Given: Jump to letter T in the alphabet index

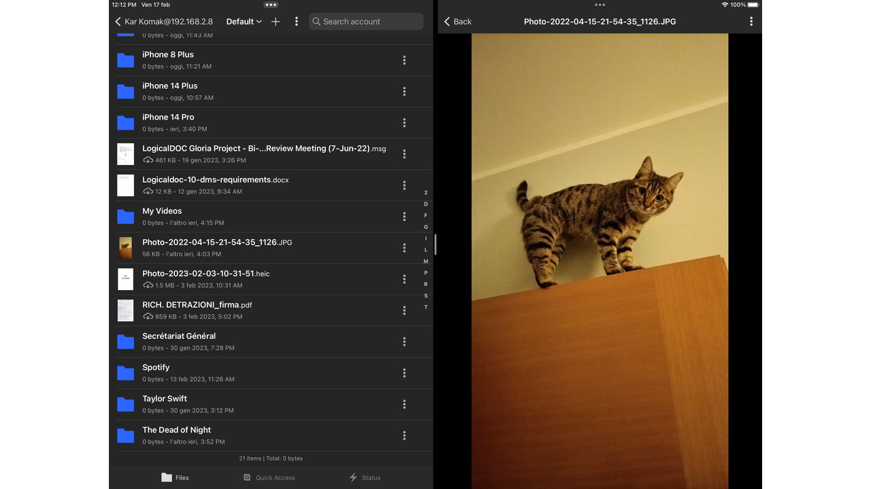Looking at the screenshot, I should click(425, 307).
